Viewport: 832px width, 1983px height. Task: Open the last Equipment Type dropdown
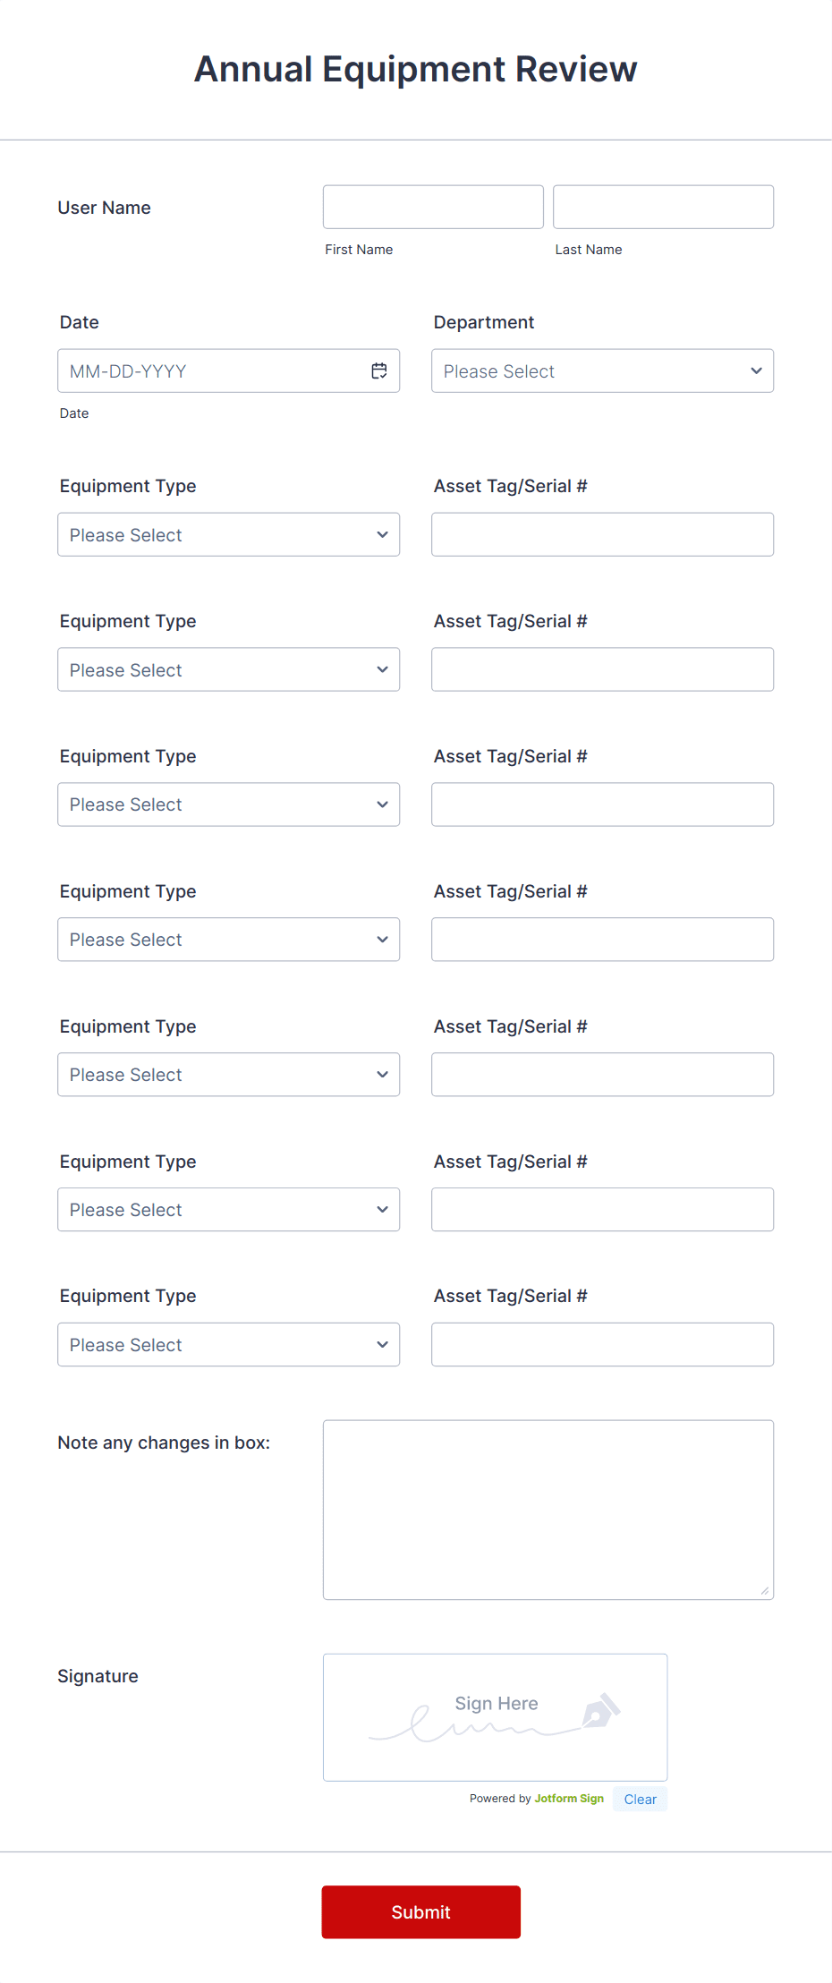[228, 1344]
